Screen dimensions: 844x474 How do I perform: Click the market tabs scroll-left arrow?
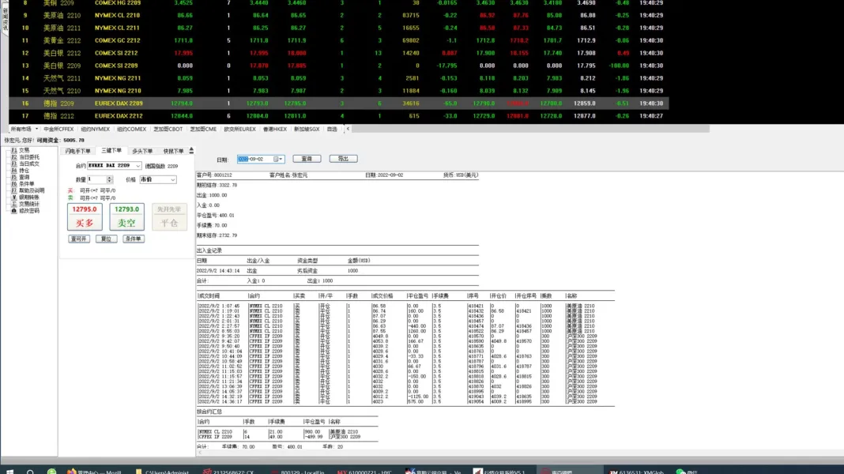tap(348, 129)
